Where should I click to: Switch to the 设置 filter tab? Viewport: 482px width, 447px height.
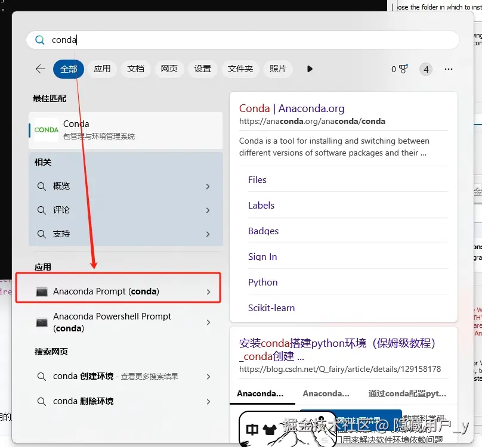[203, 69]
